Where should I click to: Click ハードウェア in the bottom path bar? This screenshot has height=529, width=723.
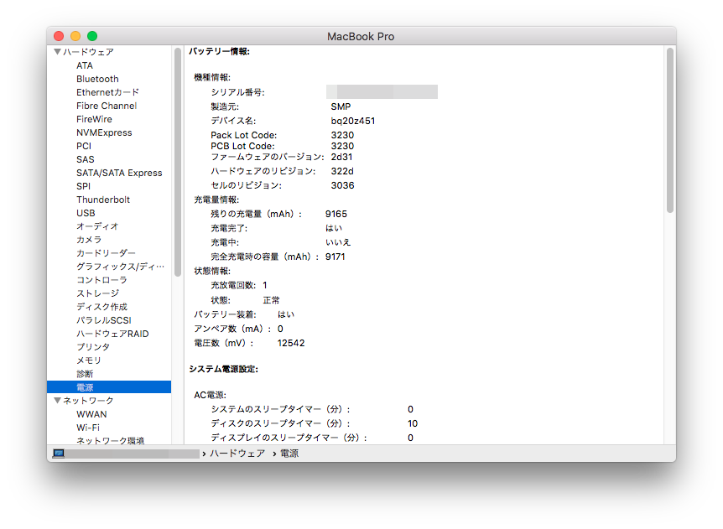point(237,454)
